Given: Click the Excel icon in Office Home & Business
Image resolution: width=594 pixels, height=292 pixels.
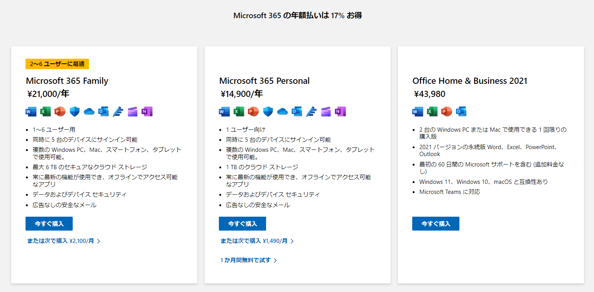Looking at the screenshot, I should point(432,112).
